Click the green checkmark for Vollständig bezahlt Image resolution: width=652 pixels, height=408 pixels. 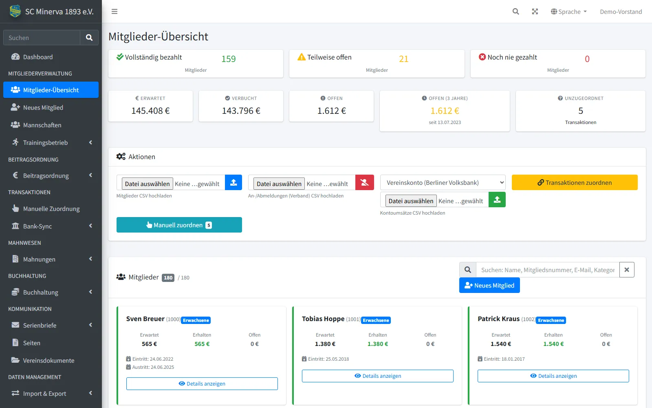[120, 57]
